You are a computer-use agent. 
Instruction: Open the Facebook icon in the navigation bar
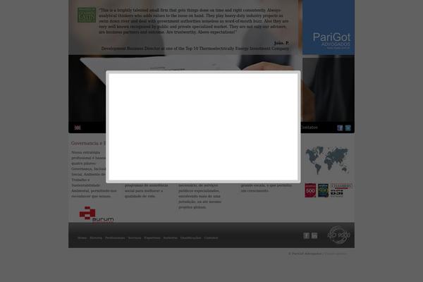[x=340, y=128]
